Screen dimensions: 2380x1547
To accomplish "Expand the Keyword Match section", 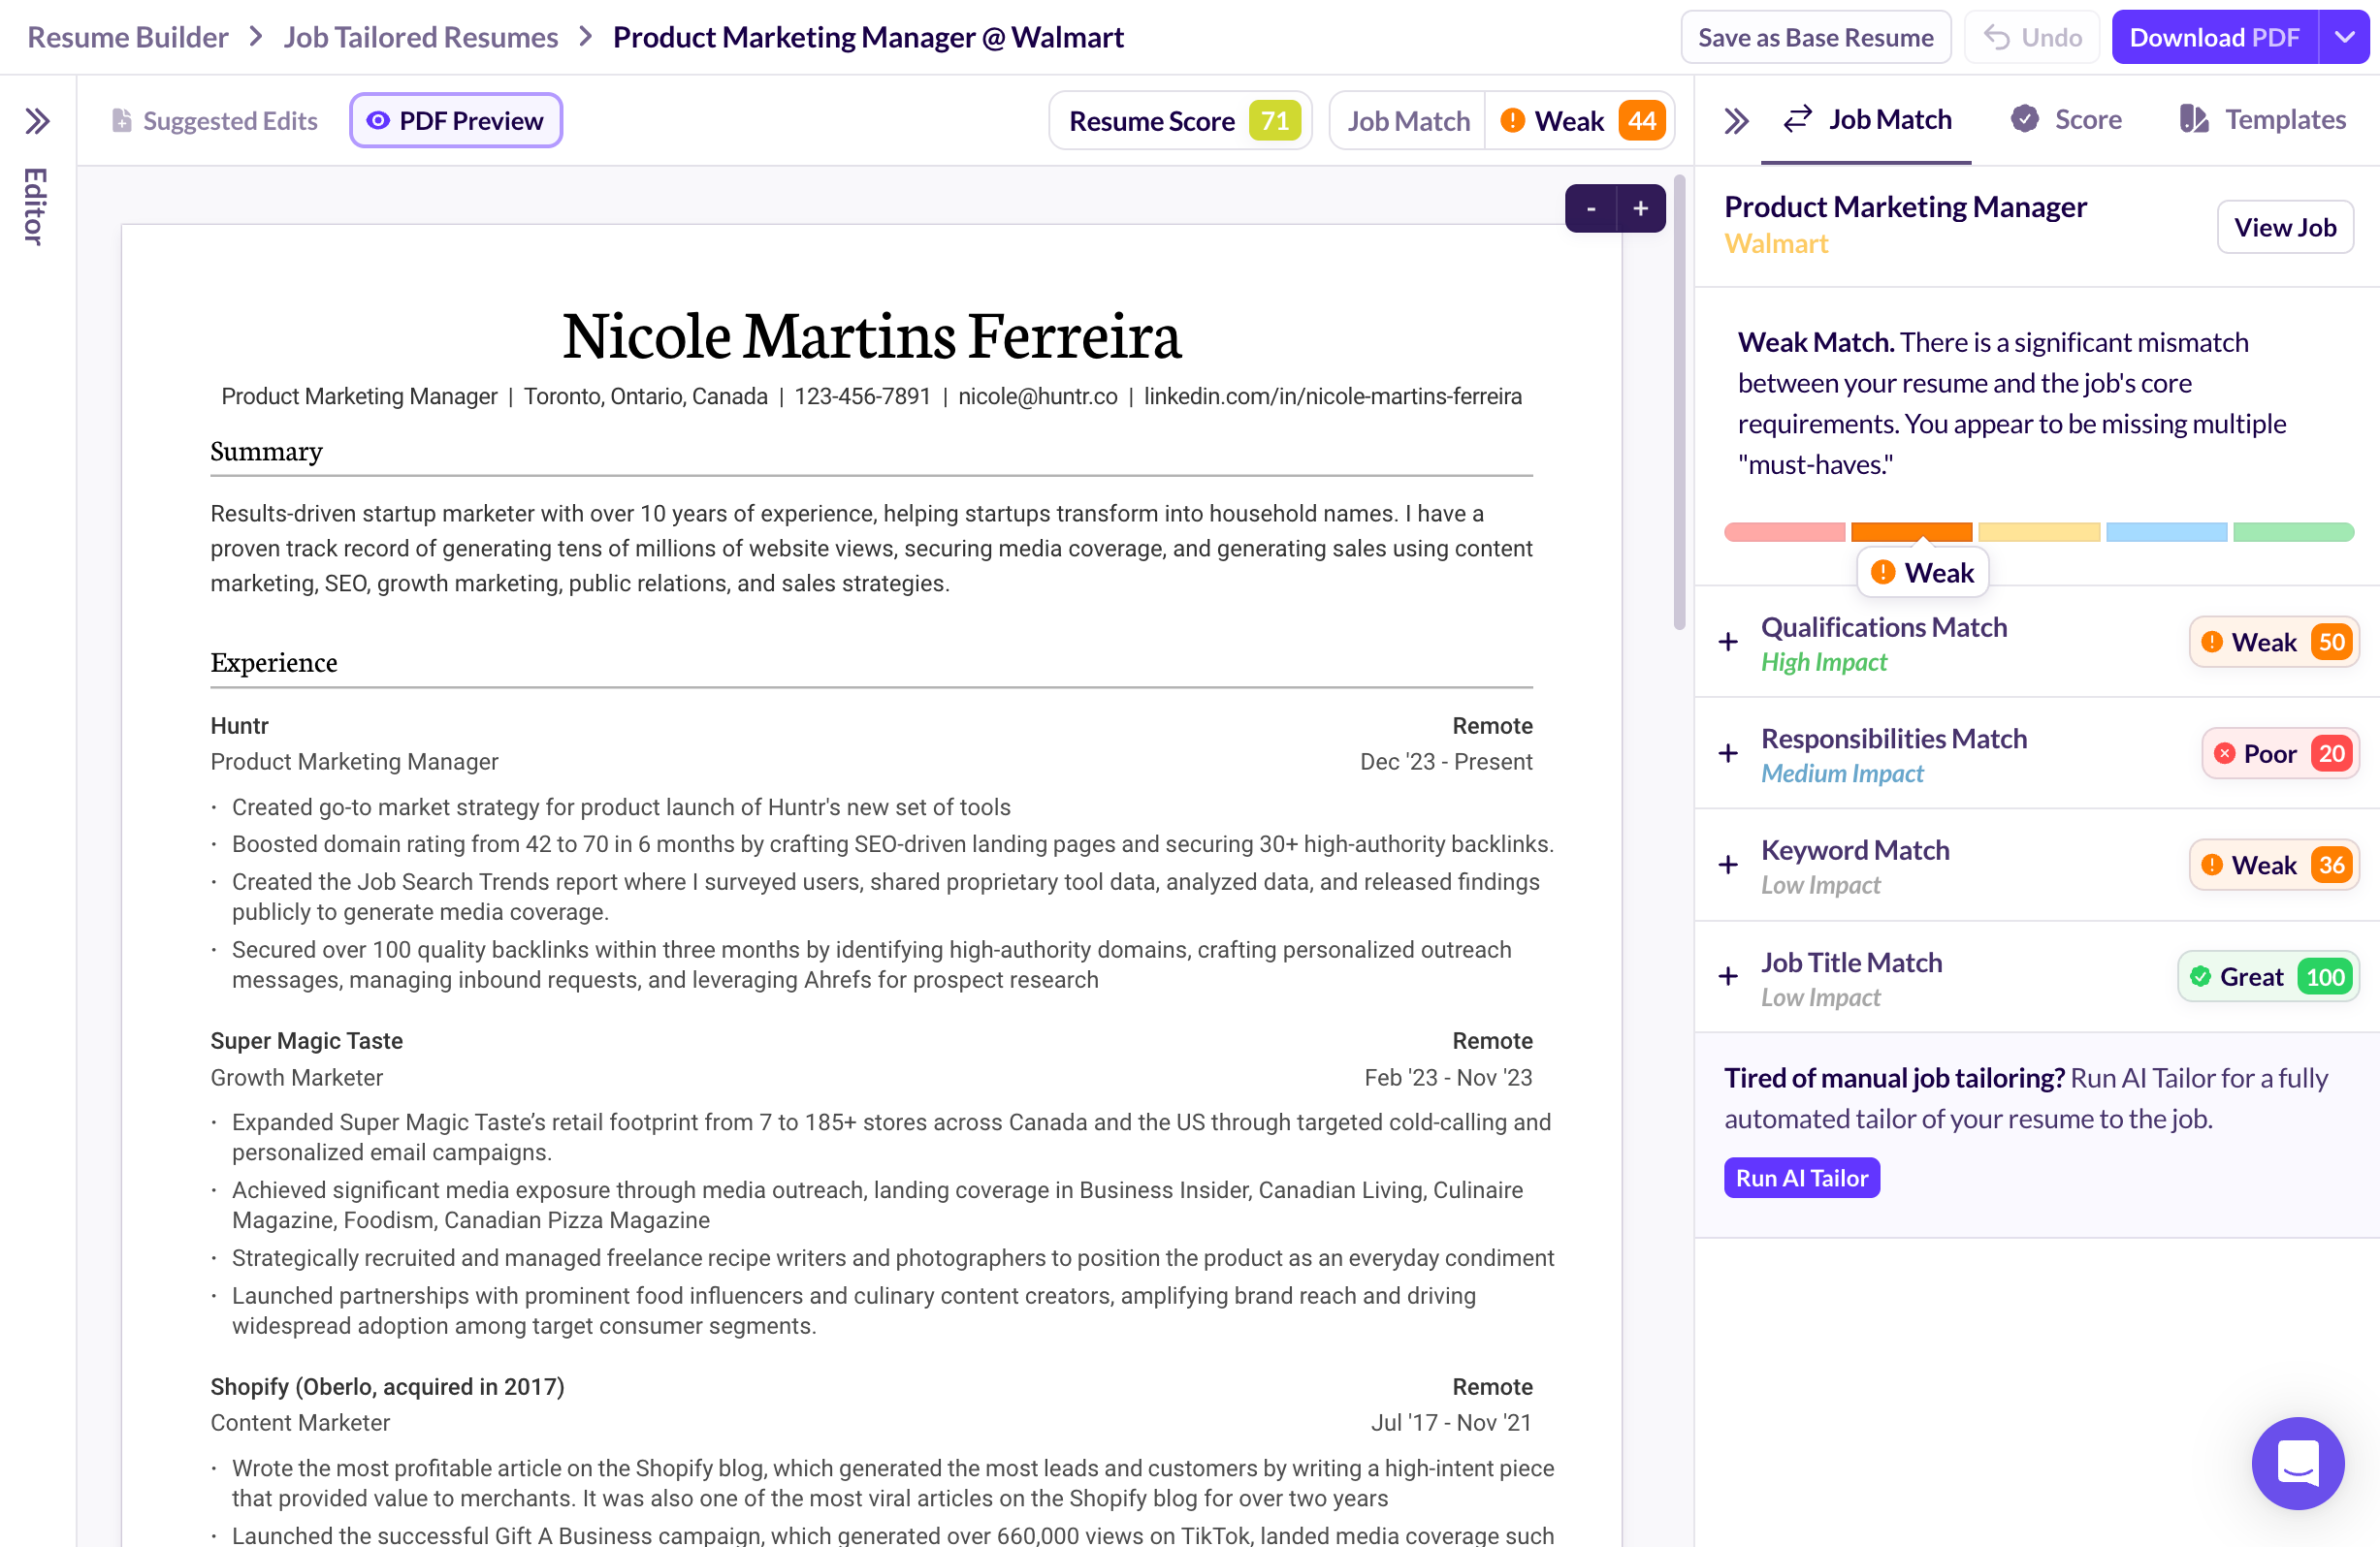I will (x=1728, y=866).
